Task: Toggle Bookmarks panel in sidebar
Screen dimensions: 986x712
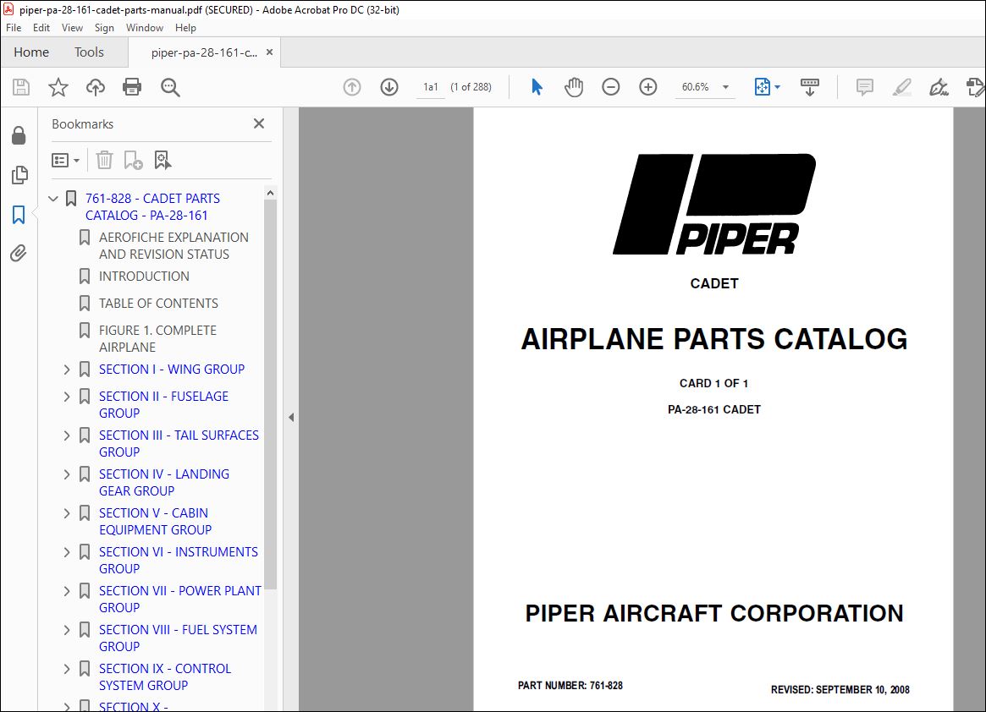Action: tap(19, 214)
